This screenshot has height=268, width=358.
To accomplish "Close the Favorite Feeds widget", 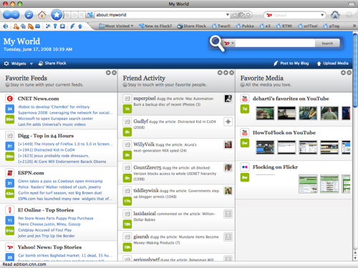I will click(115, 73).
